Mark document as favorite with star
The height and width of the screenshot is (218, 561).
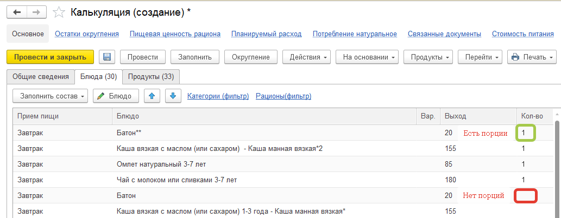click(60, 12)
